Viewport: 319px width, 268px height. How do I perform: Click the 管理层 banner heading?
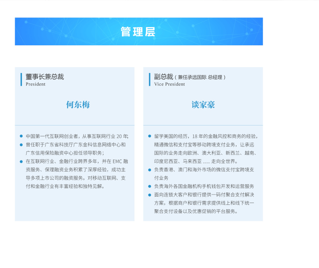coord(138,32)
